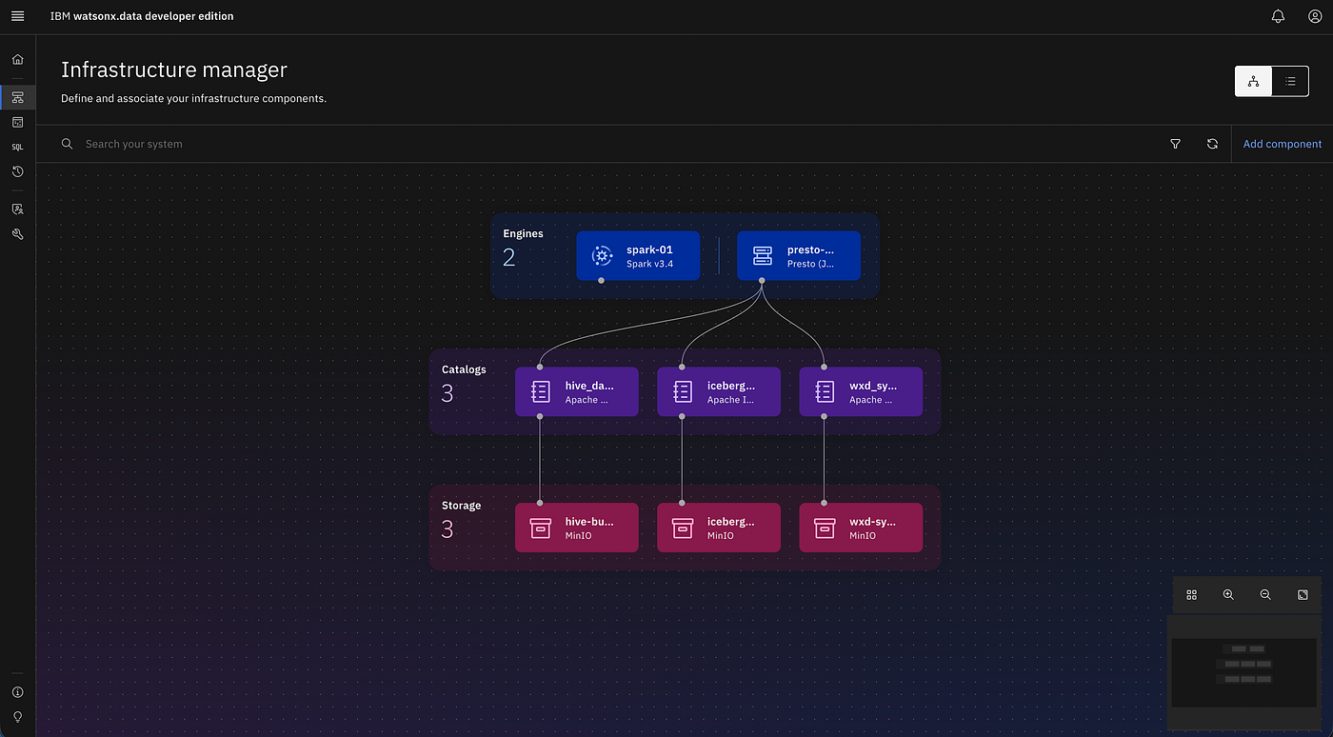The width and height of the screenshot is (1333, 737).
Task: Click the iceberg catalog notebook icon
Action: 683,391
